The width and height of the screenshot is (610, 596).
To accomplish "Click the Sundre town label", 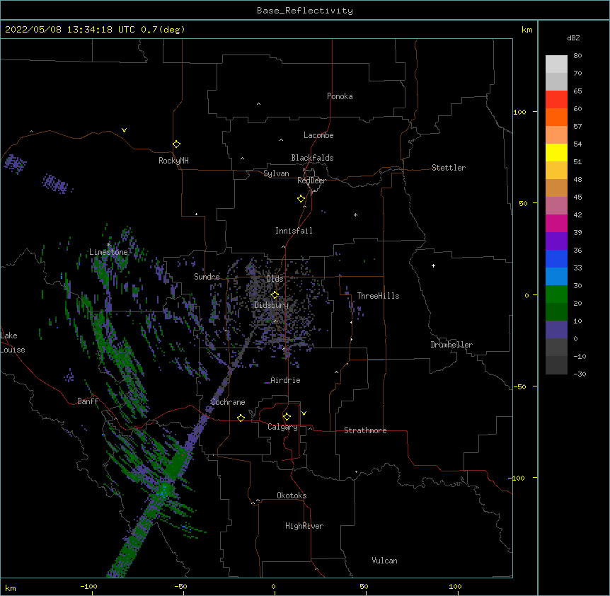I will click(207, 277).
